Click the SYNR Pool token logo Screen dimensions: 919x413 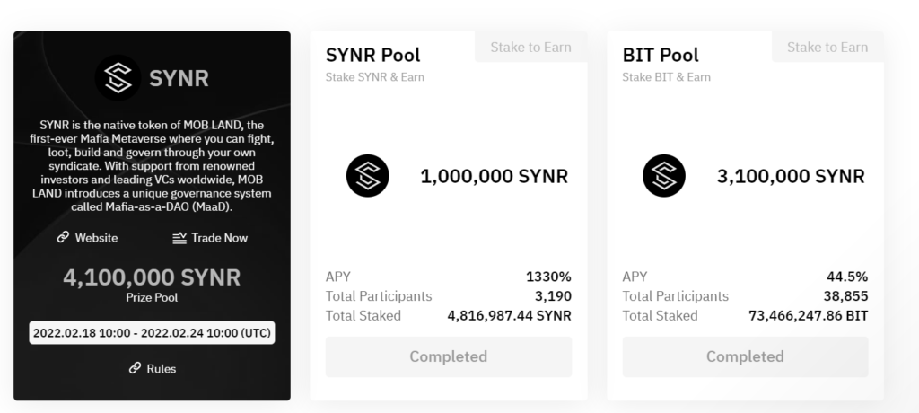coord(368,176)
